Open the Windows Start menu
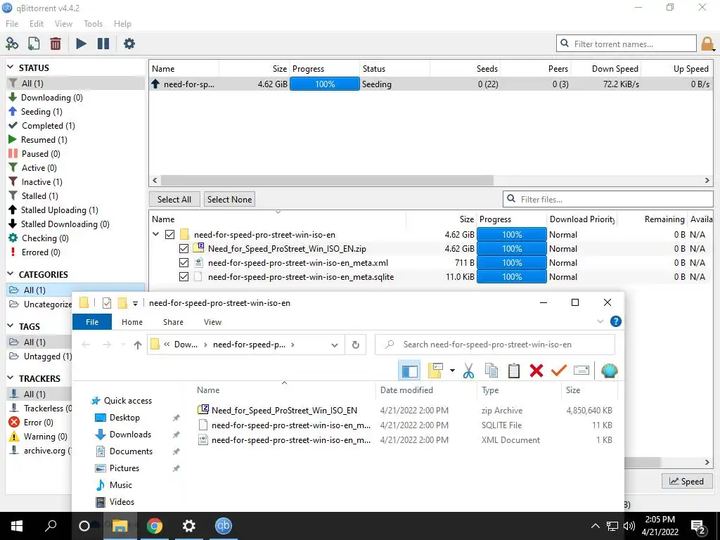This screenshot has height=540, width=720. tap(17, 526)
